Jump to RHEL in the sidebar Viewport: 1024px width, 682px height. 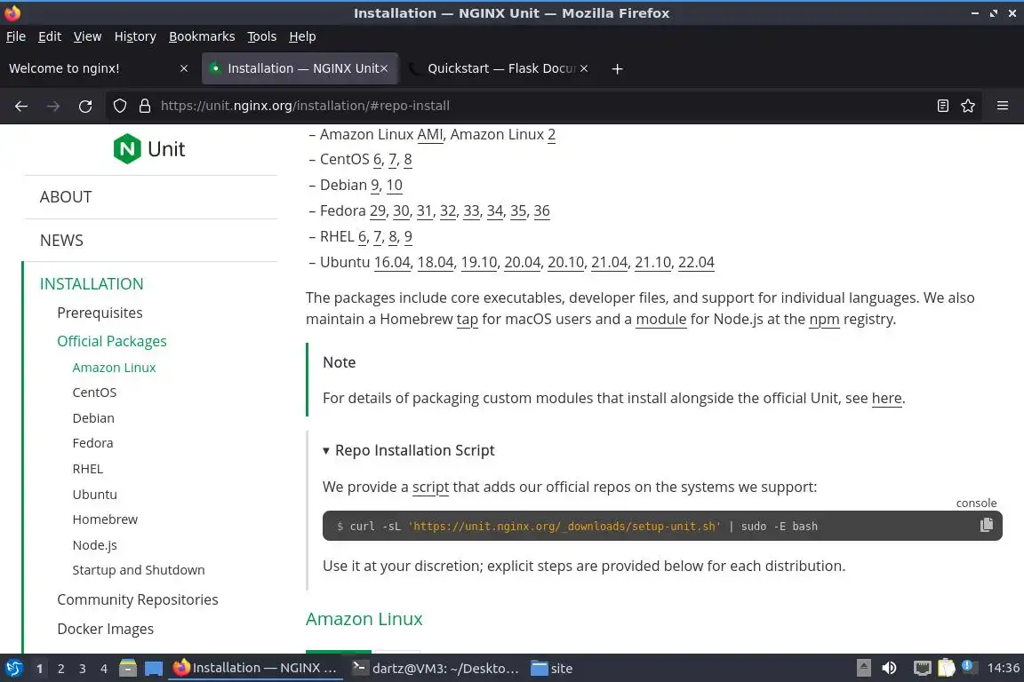pos(87,469)
